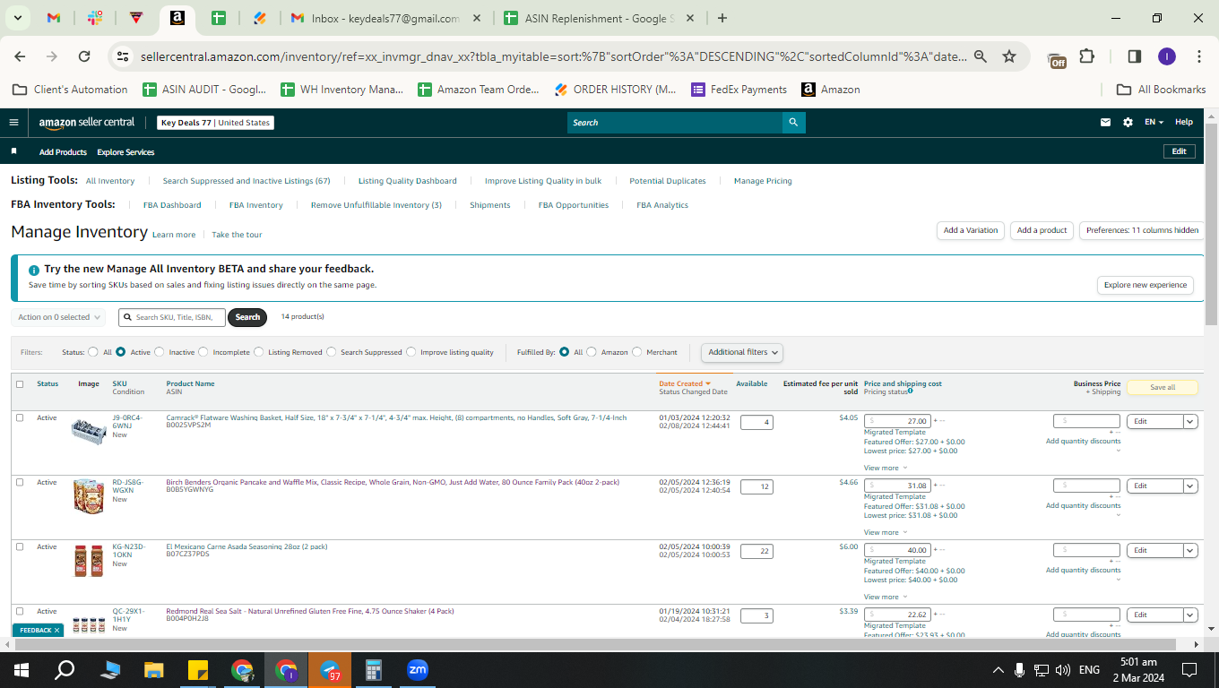Open the EN language dropdown
1219x688 pixels.
1154,123
